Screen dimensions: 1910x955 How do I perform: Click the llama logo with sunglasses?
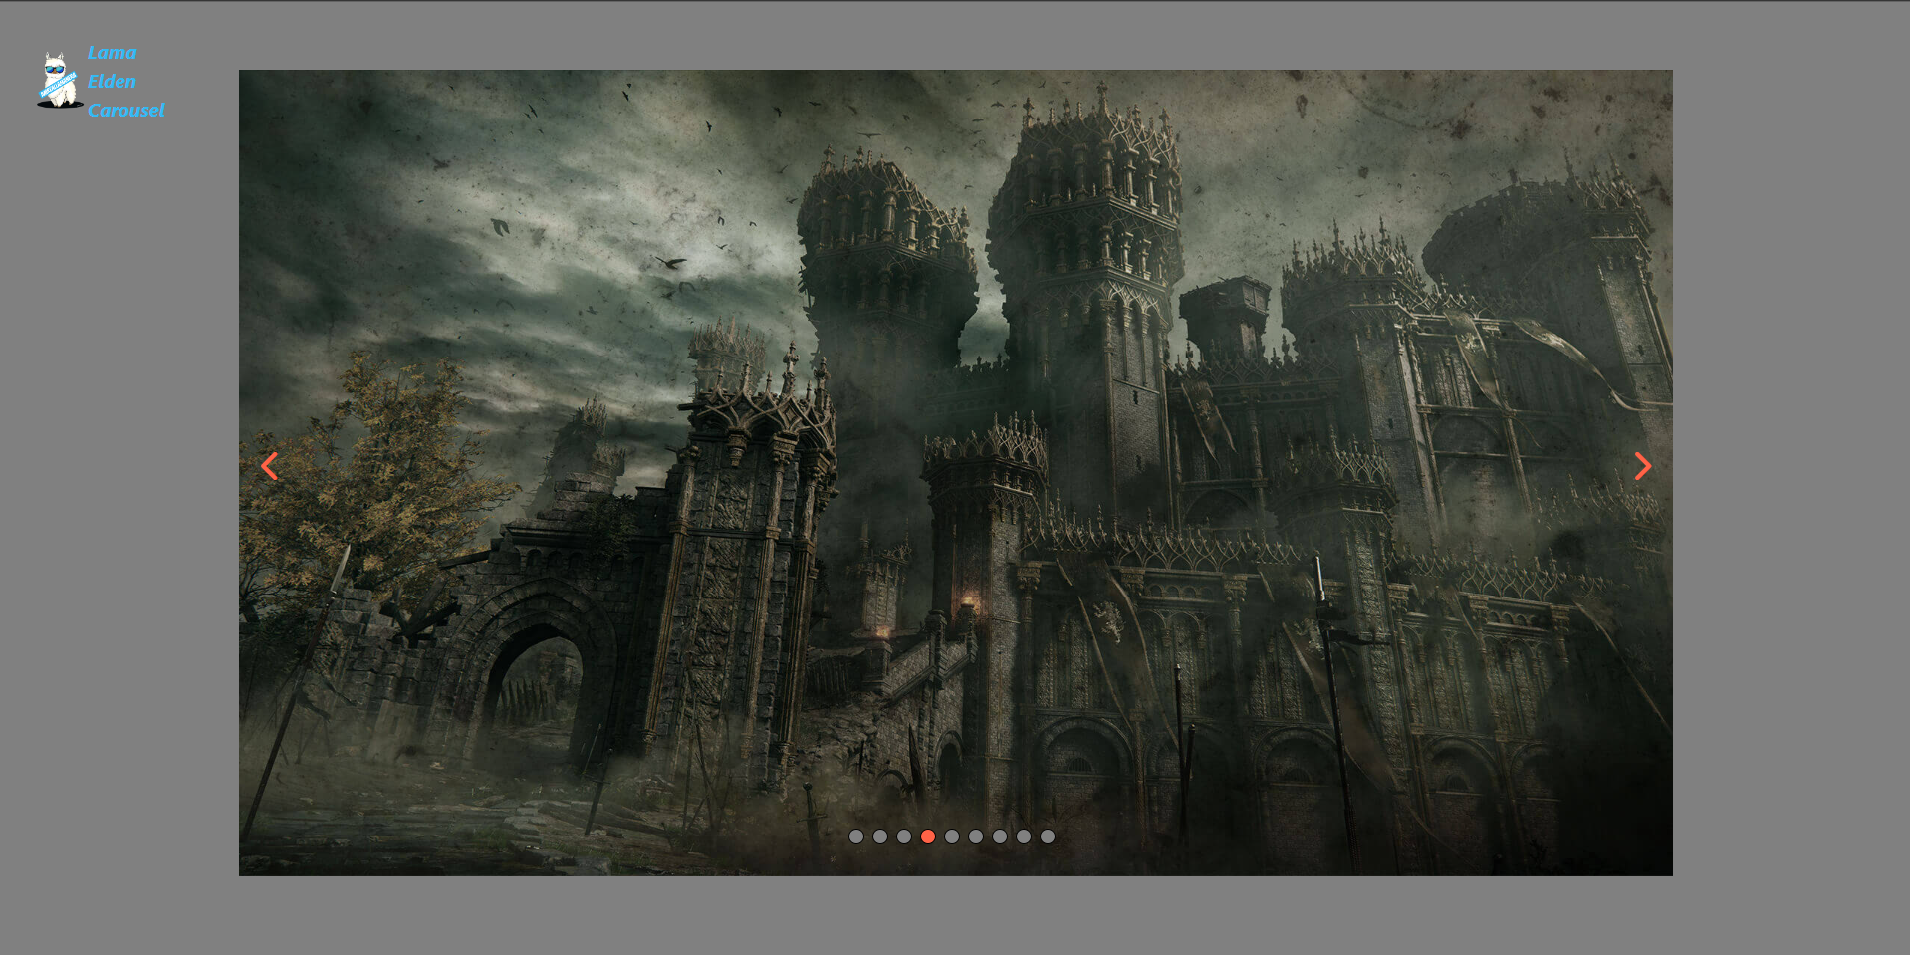click(60, 80)
